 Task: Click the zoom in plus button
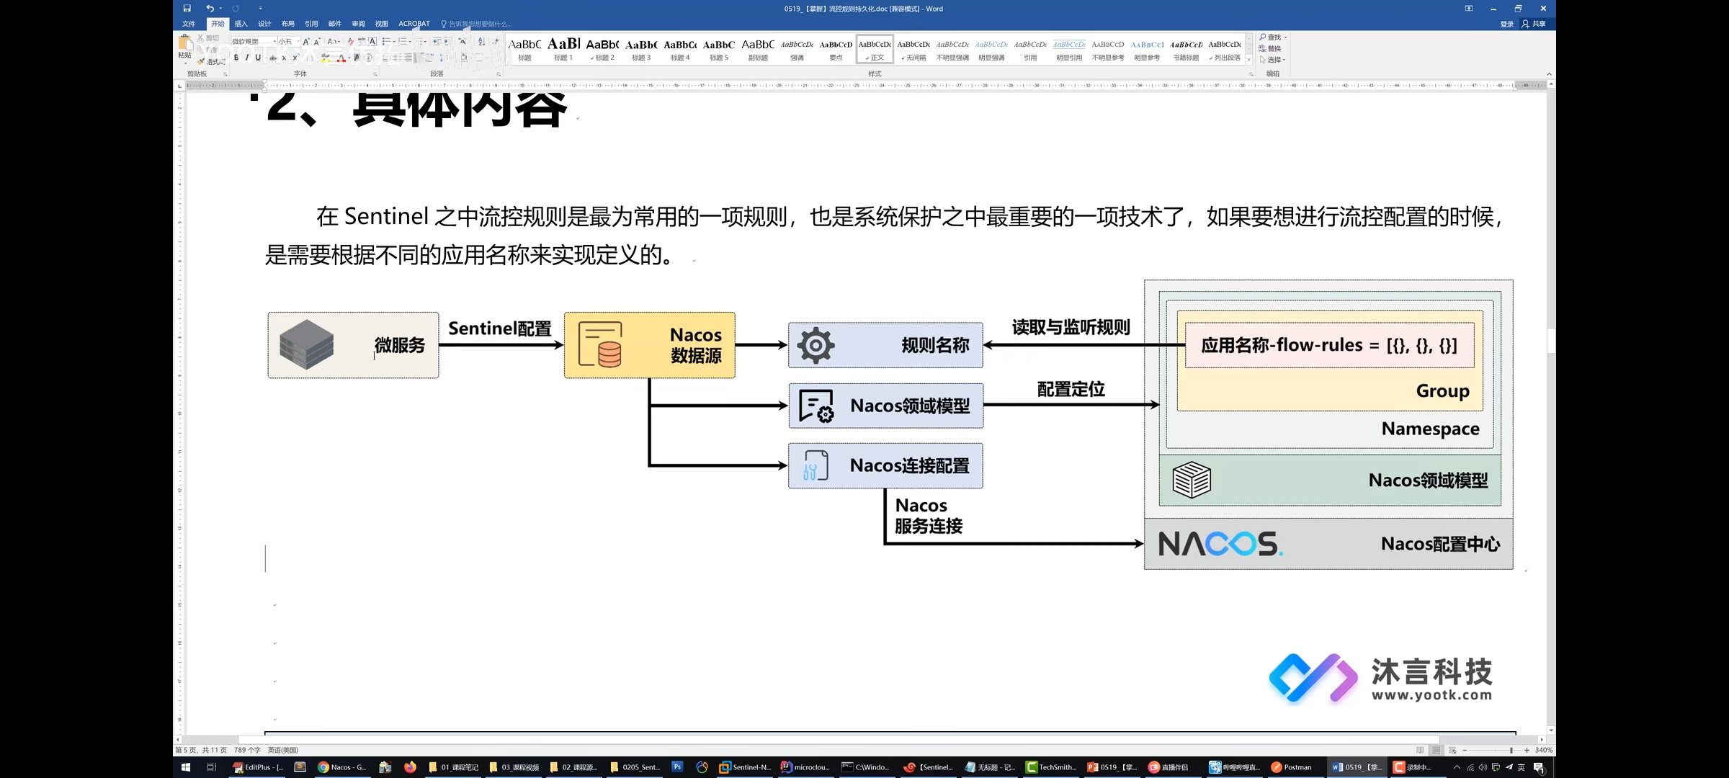coord(1527,750)
